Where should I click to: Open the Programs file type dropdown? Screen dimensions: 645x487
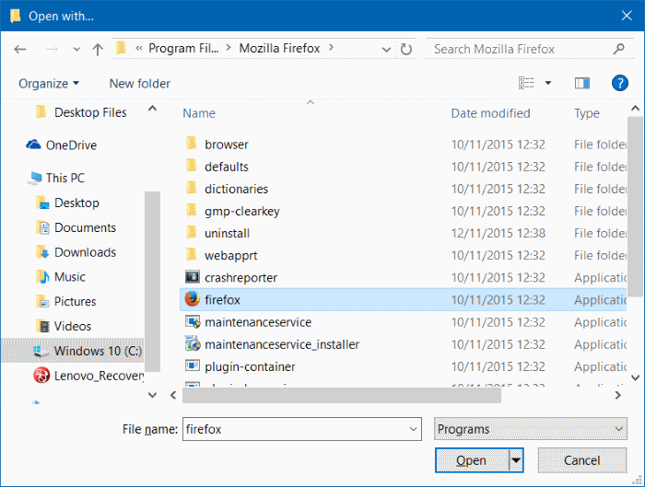coord(531,429)
